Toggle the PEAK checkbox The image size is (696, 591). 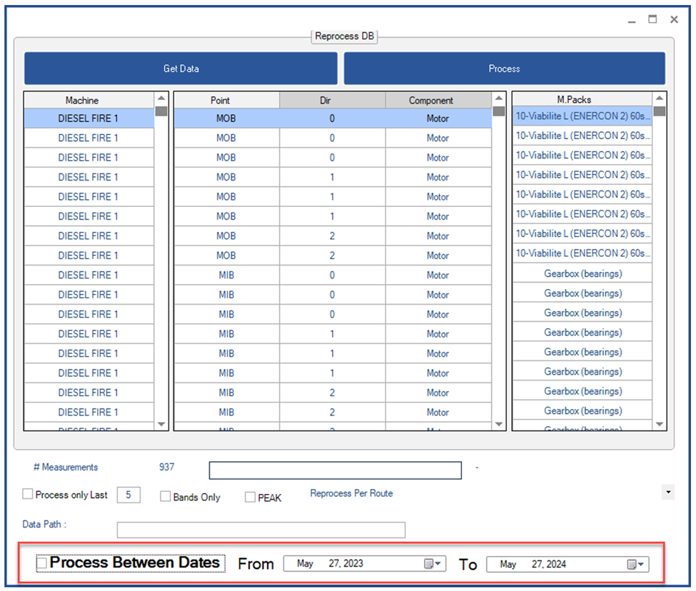(x=250, y=497)
